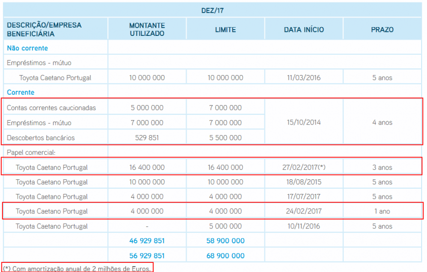
Task: Click the 16 400 000 amount used value
Action: coord(147,168)
